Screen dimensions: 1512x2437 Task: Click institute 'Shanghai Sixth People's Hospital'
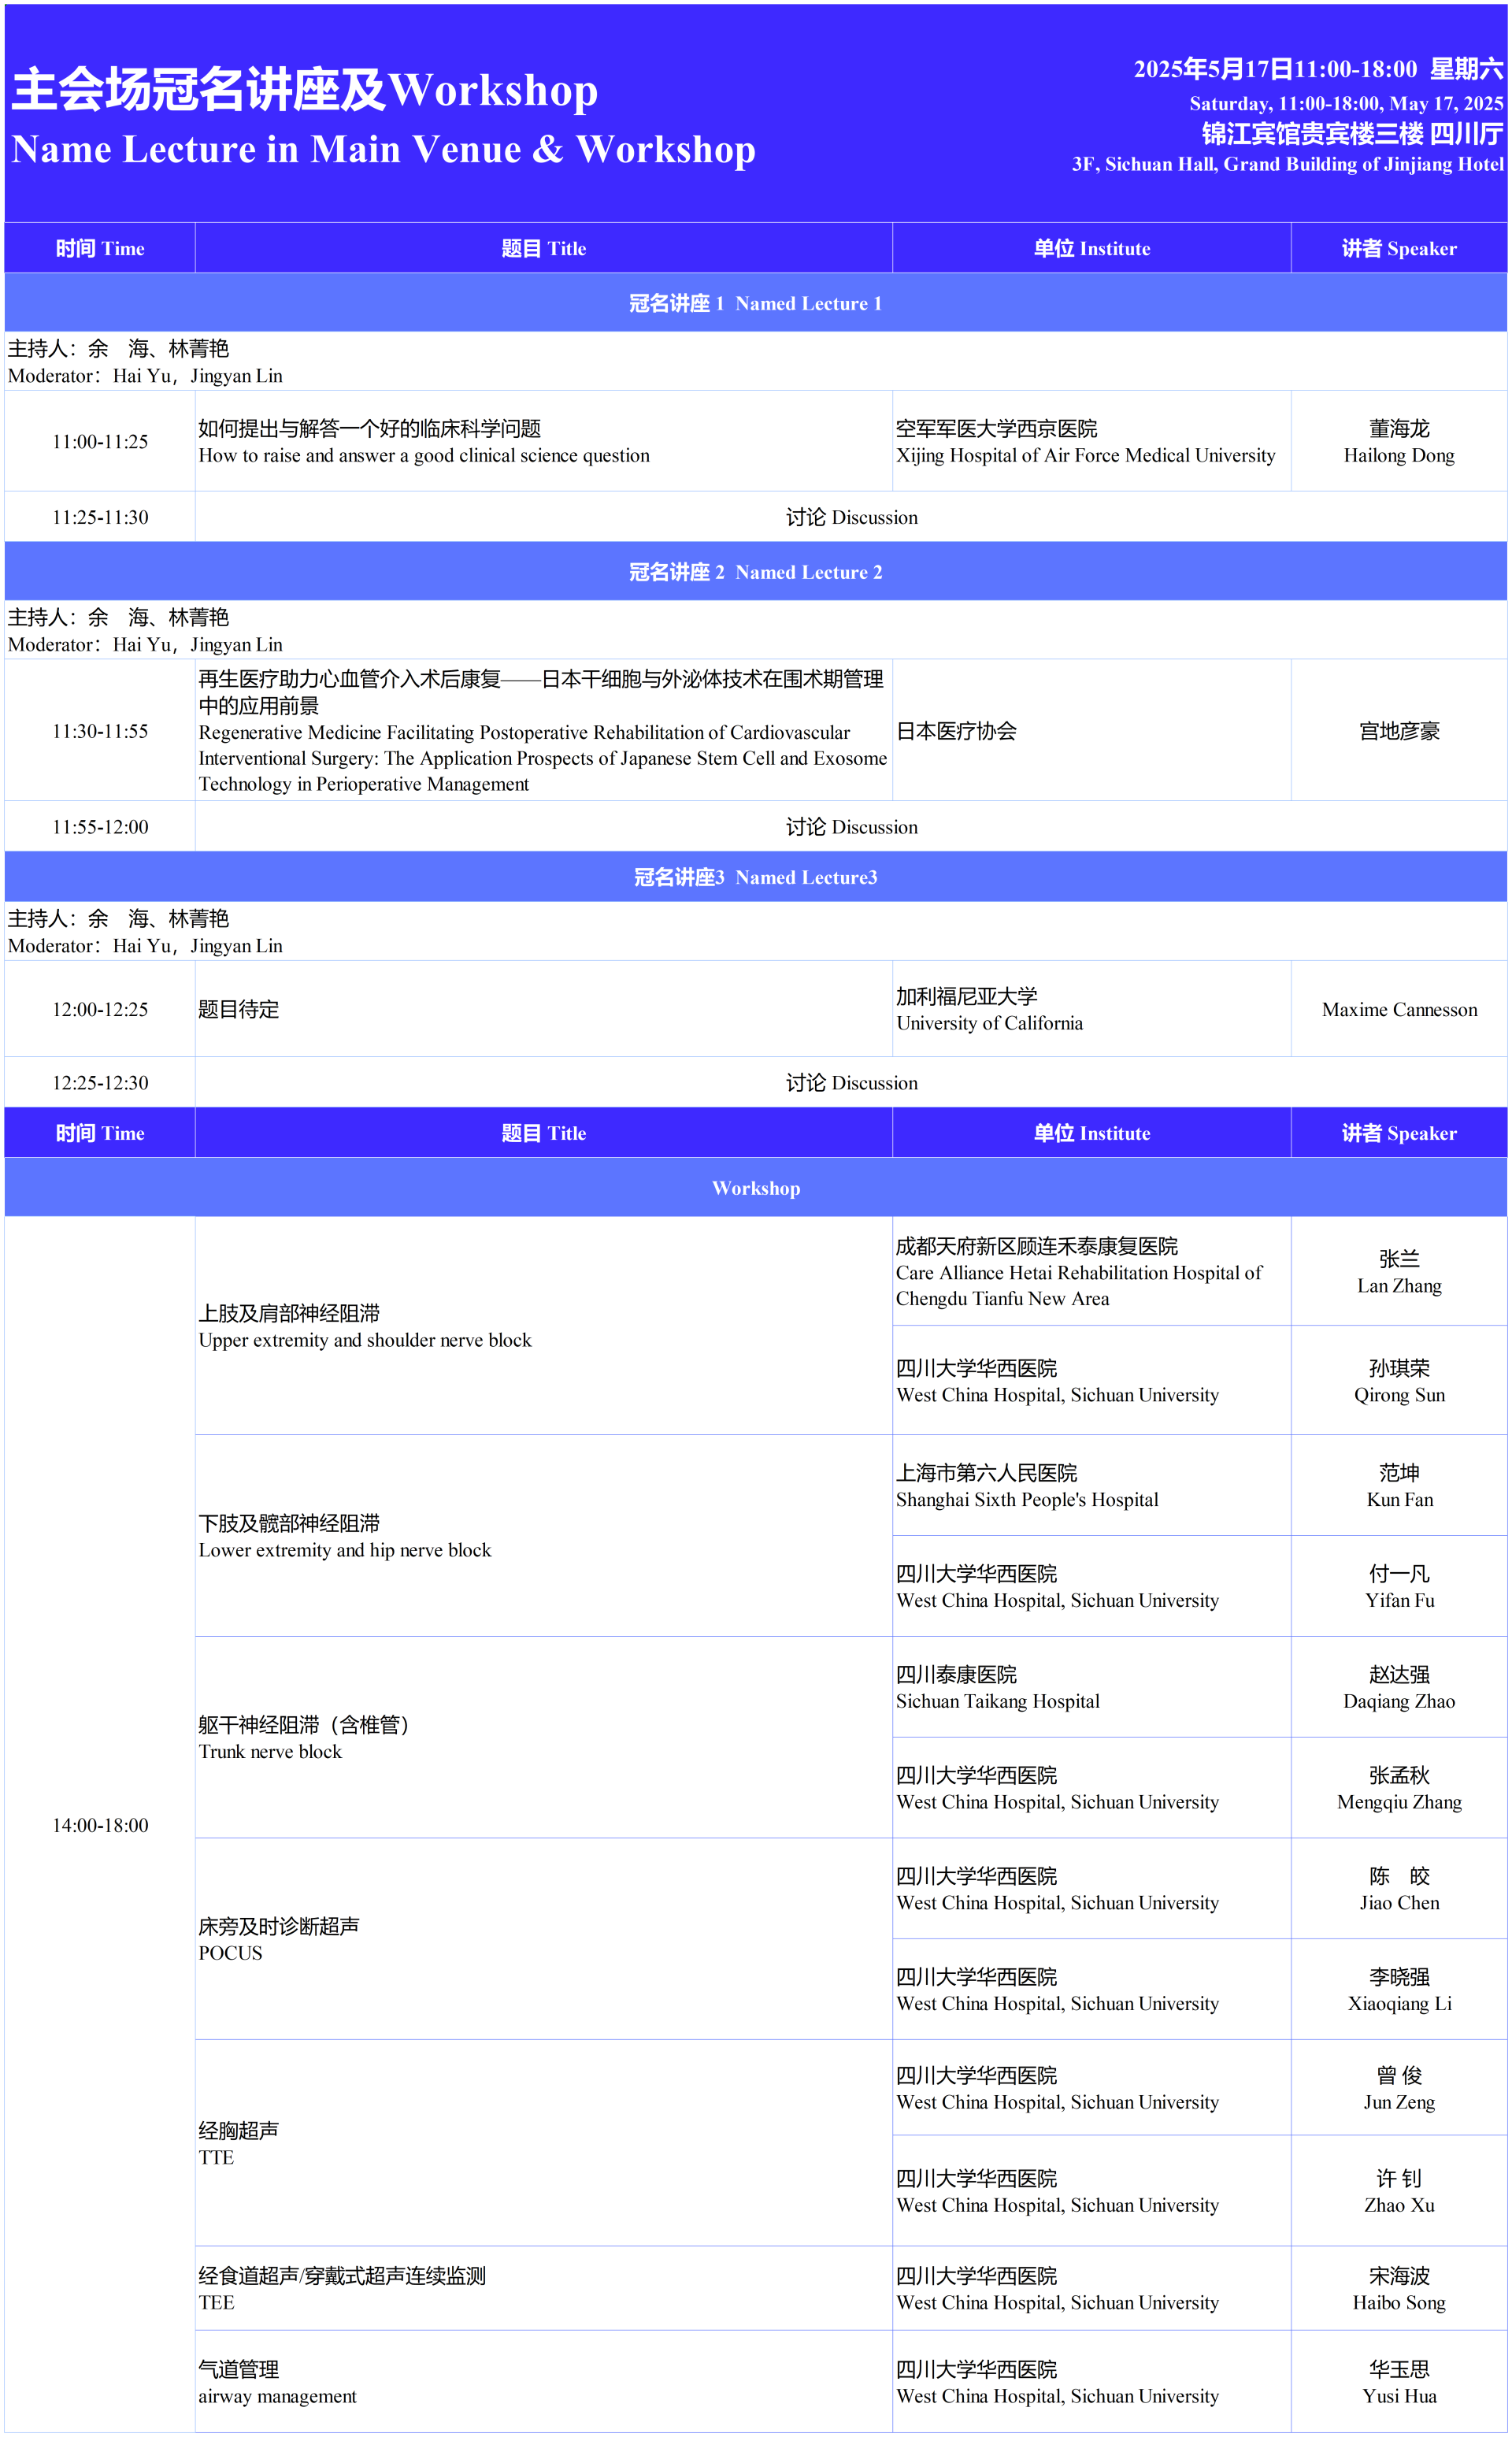[1027, 1500]
